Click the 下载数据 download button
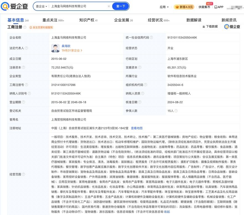 (210, 27)
